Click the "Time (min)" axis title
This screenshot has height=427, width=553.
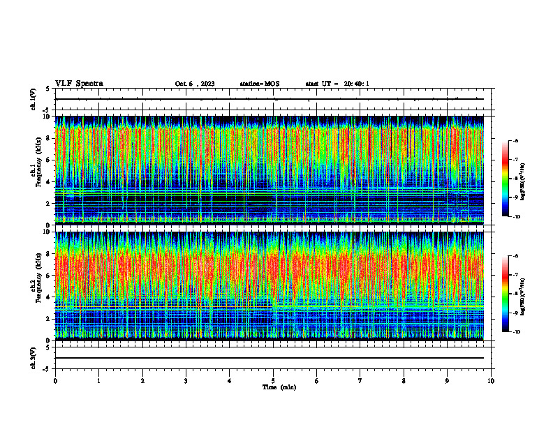click(x=279, y=387)
